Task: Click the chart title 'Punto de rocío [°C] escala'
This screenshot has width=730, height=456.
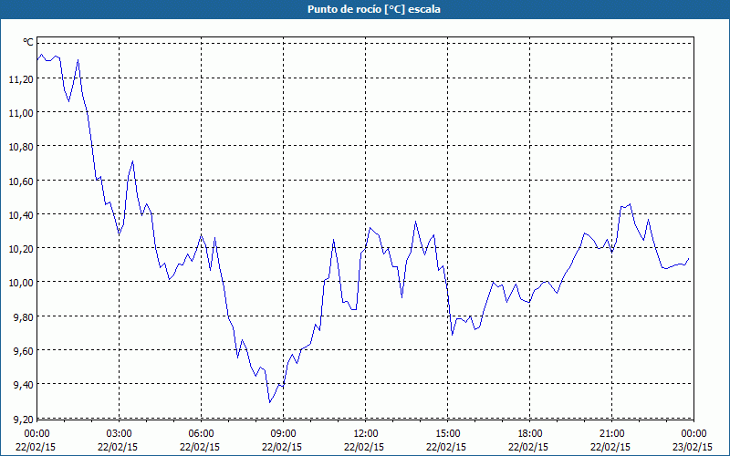Action: click(374, 9)
